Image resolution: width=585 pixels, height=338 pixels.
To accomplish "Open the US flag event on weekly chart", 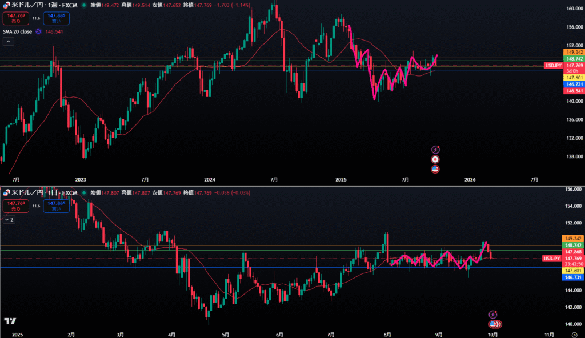I will point(435,169).
